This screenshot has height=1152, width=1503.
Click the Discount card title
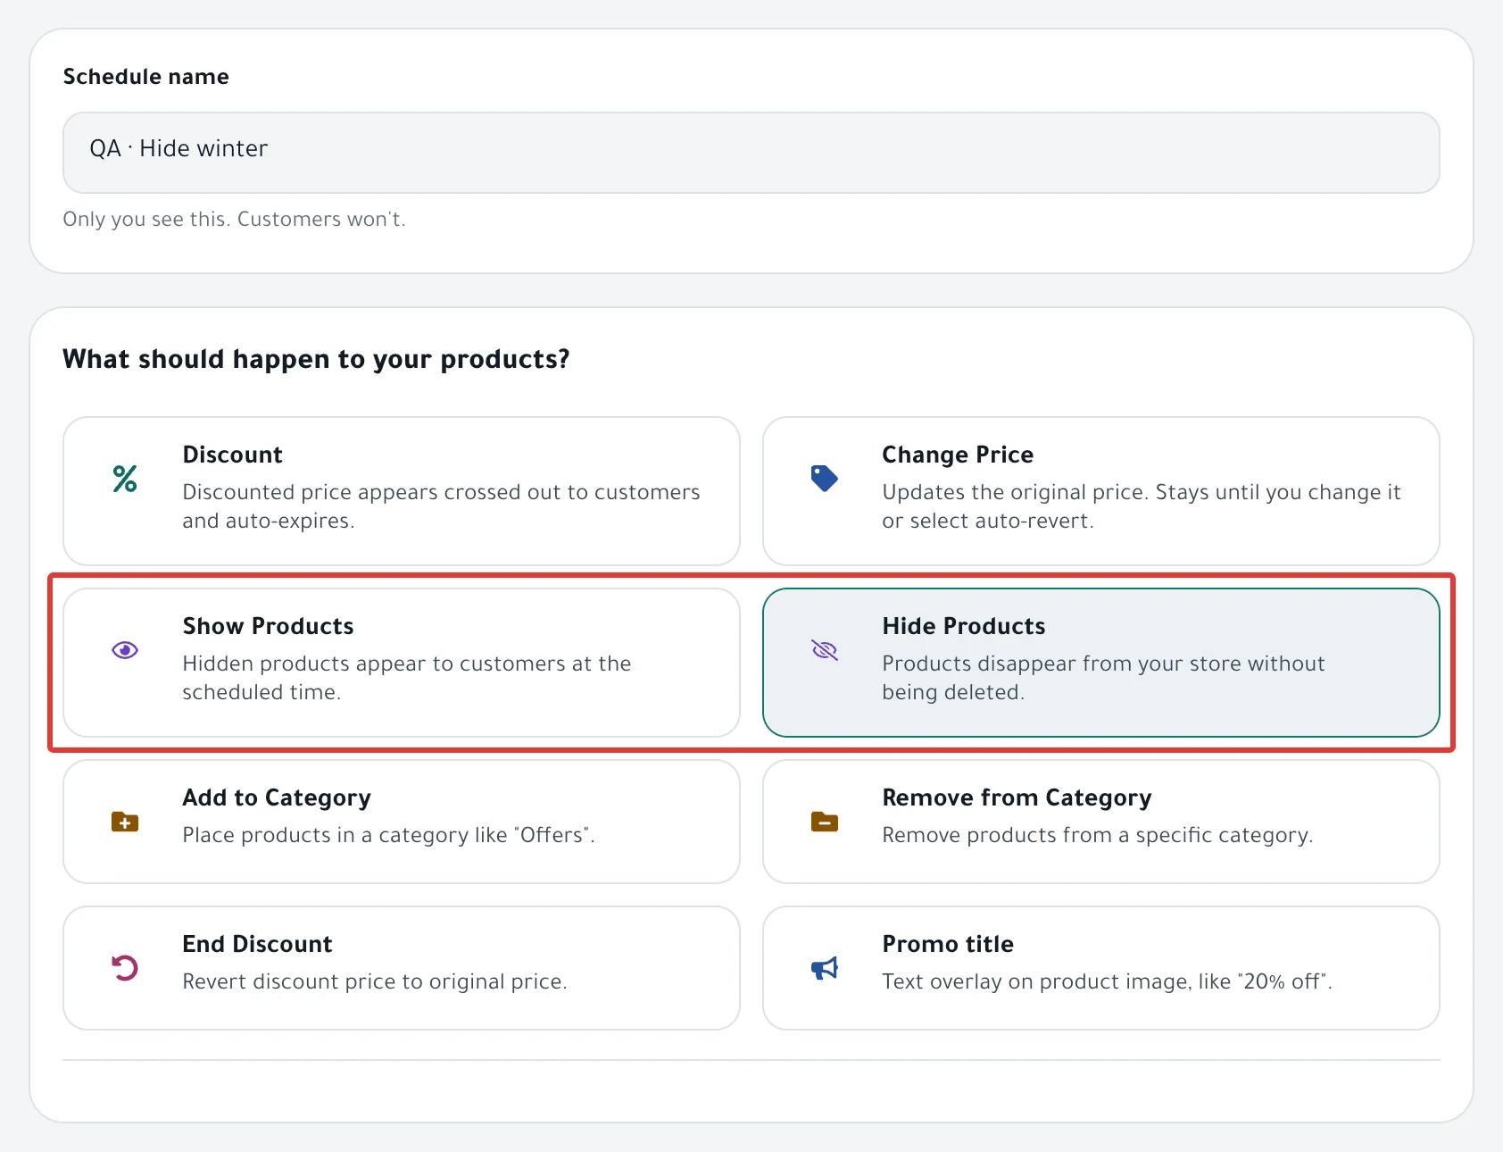pyautogui.click(x=232, y=455)
